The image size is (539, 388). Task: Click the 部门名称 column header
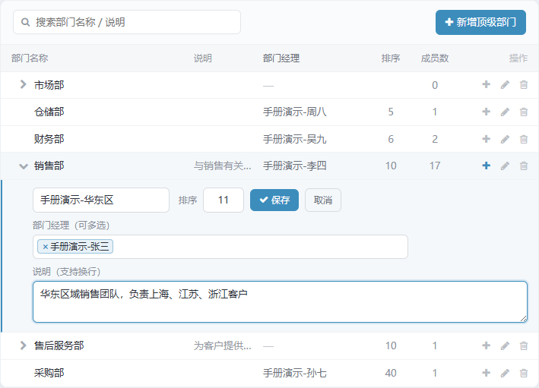click(x=30, y=58)
